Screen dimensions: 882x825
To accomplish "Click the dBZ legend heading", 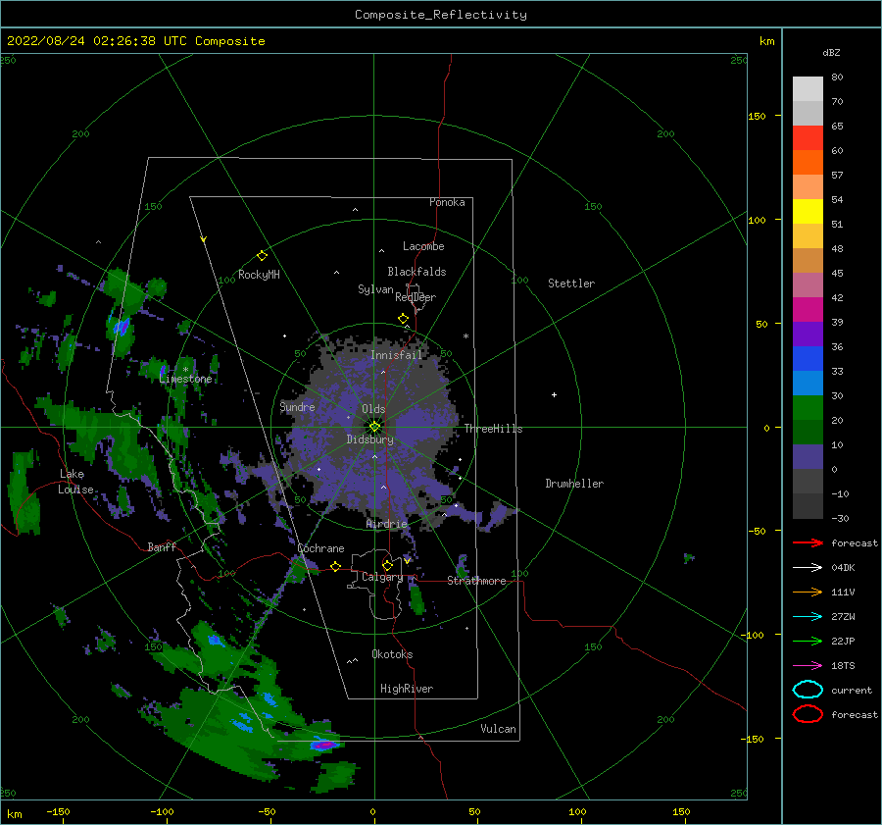I will [x=831, y=52].
